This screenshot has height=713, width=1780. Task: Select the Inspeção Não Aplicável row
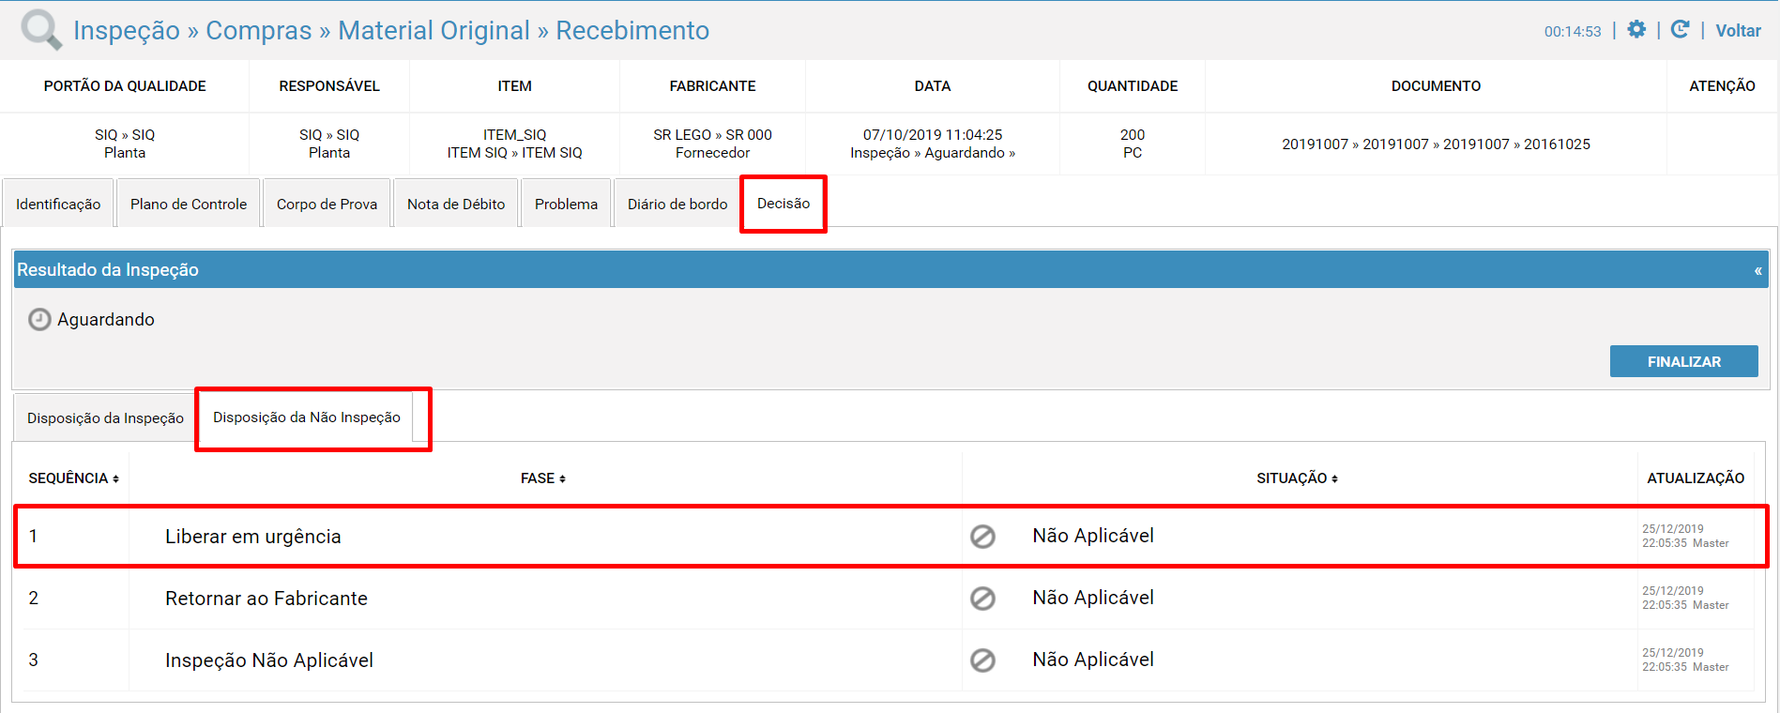tap(890, 660)
